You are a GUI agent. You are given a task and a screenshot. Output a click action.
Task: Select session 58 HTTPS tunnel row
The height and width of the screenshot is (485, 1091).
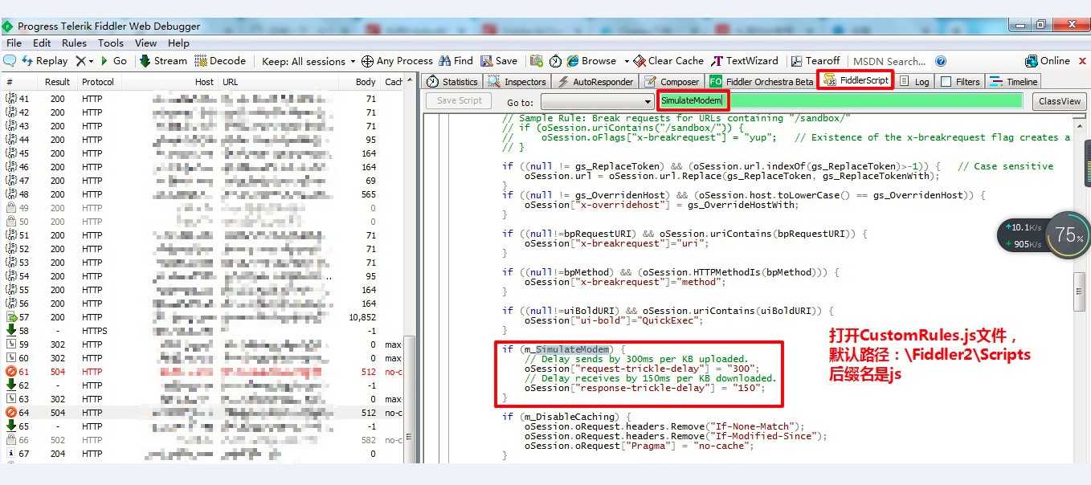[202, 331]
